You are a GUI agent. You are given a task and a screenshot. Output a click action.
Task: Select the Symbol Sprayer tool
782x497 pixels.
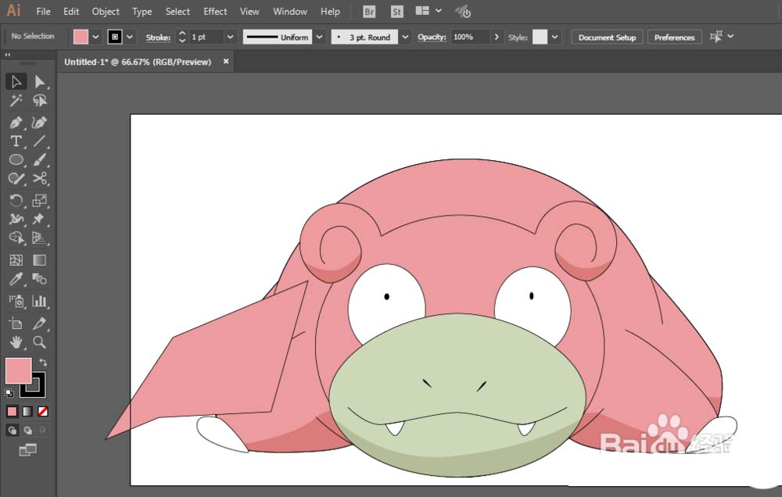[16, 301]
